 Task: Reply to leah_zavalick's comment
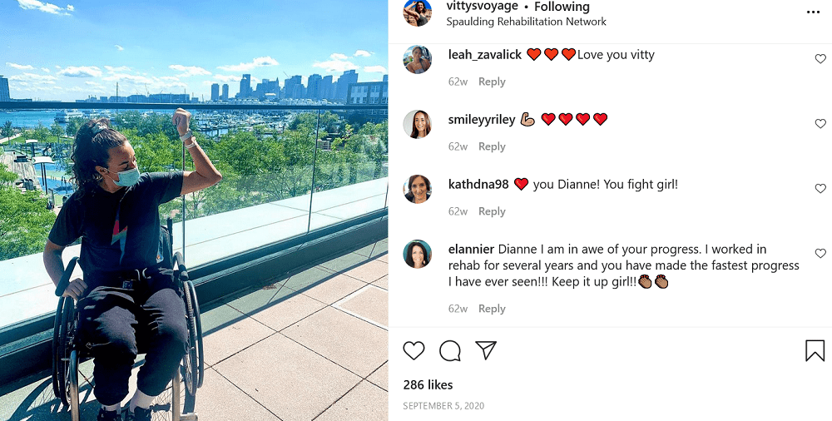(492, 82)
